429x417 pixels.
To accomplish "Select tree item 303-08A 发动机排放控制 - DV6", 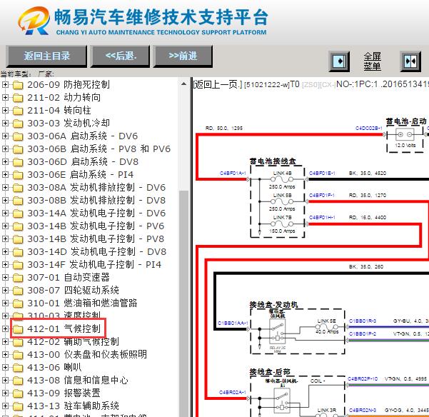I will (x=96, y=188).
